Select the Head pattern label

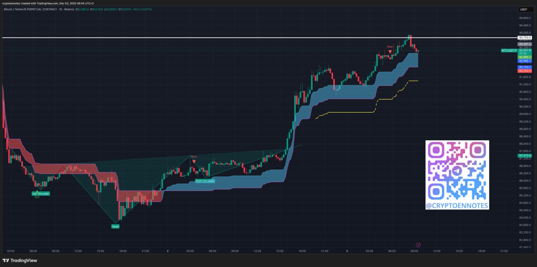[115, 226]
